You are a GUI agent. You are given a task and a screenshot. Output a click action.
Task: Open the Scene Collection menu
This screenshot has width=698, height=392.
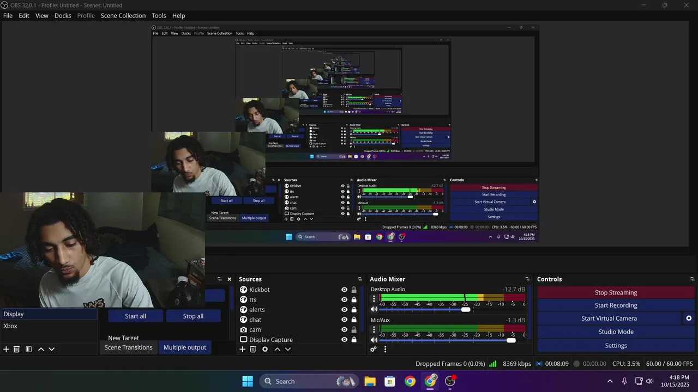[x=123, y=16]
